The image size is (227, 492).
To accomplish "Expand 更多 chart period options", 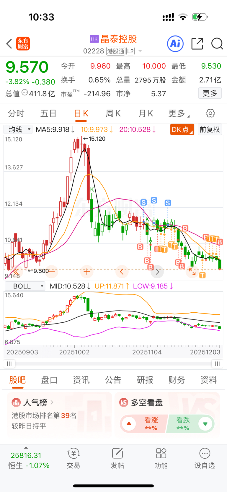I will (179, 113).
